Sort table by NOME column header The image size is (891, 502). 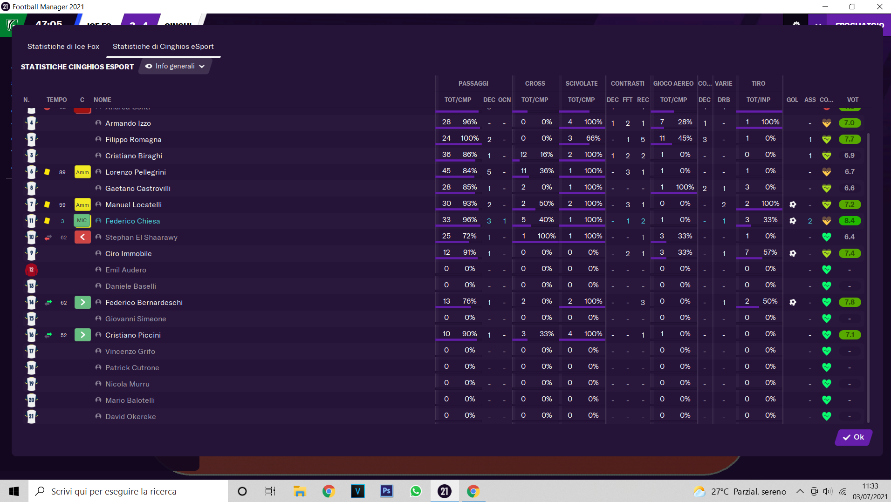tap(103, 100)
